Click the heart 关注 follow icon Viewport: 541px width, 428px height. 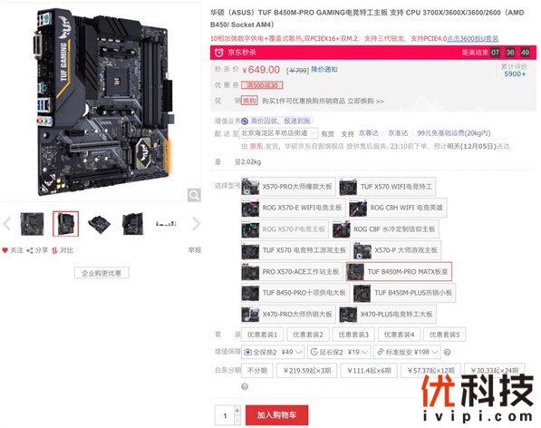point(5,250)
